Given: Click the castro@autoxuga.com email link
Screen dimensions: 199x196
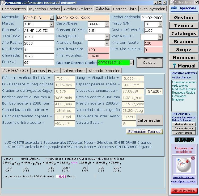Looking at the screenshot, I should pyautogui.click(x=184, y=182).
